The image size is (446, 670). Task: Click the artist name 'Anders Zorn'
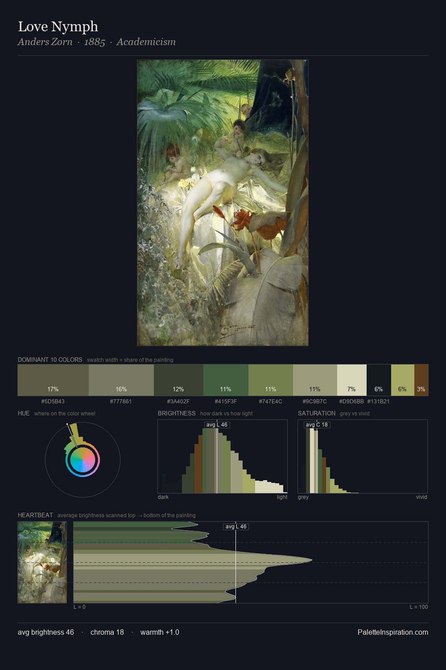pos(45,42)
